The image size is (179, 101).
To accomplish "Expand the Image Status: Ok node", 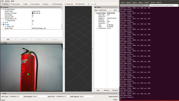I will tap(3, 26).
